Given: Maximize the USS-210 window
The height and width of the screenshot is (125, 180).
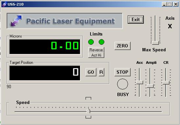Looking at the screenshot, I should [170, 4].
